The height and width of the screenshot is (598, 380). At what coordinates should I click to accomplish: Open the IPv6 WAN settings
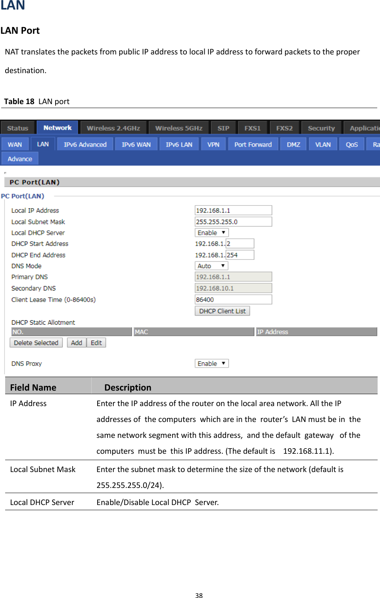click(136, 143)
